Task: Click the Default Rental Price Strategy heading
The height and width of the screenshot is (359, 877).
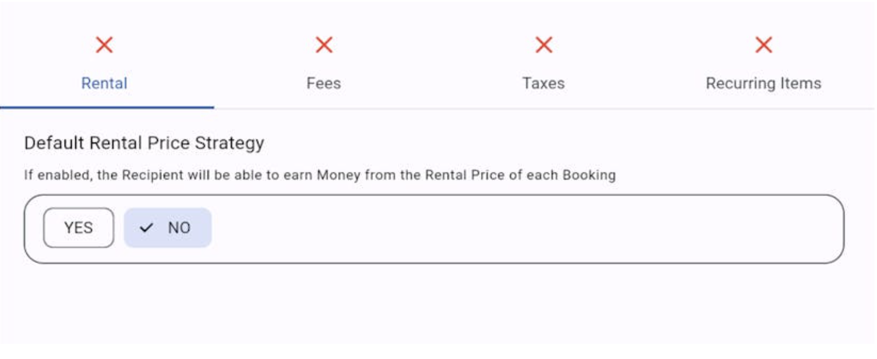Action: 144,143
